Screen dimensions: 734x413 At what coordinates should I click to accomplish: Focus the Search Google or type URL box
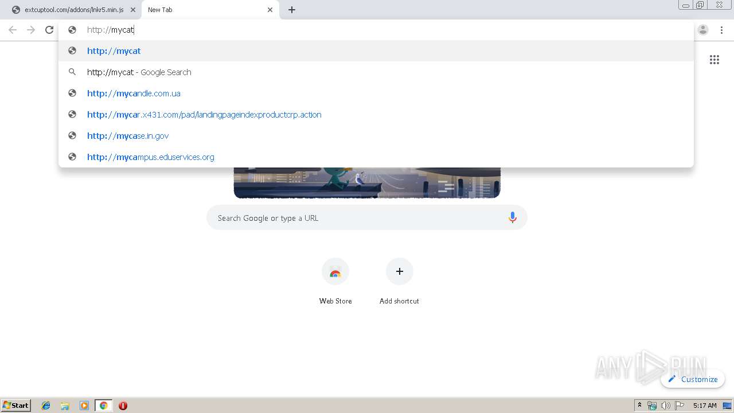coord(367,217)
